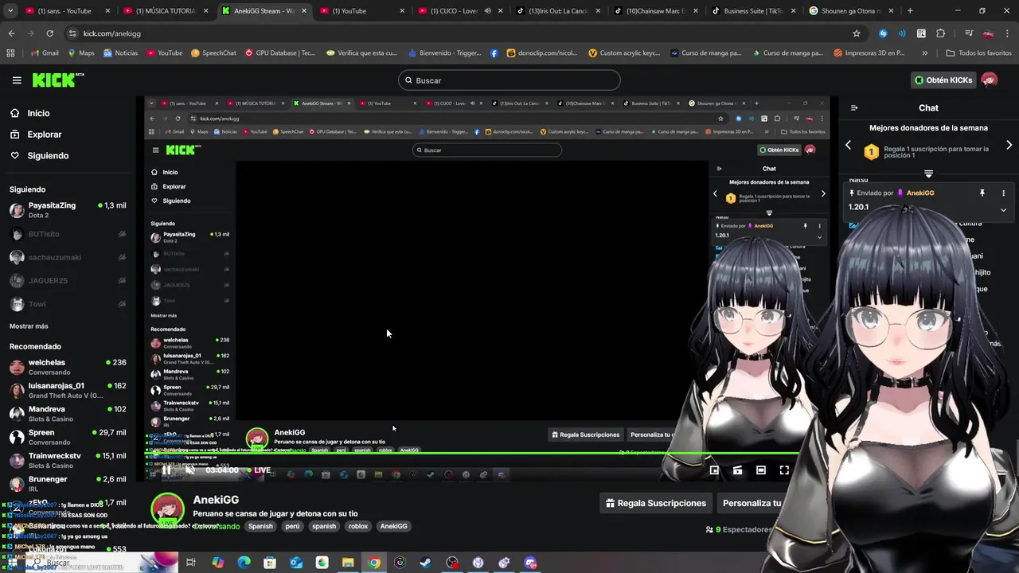Open the offline sachauzumaki channel
The width and height of the screenshot is (1019, 573).
[68, 257]
